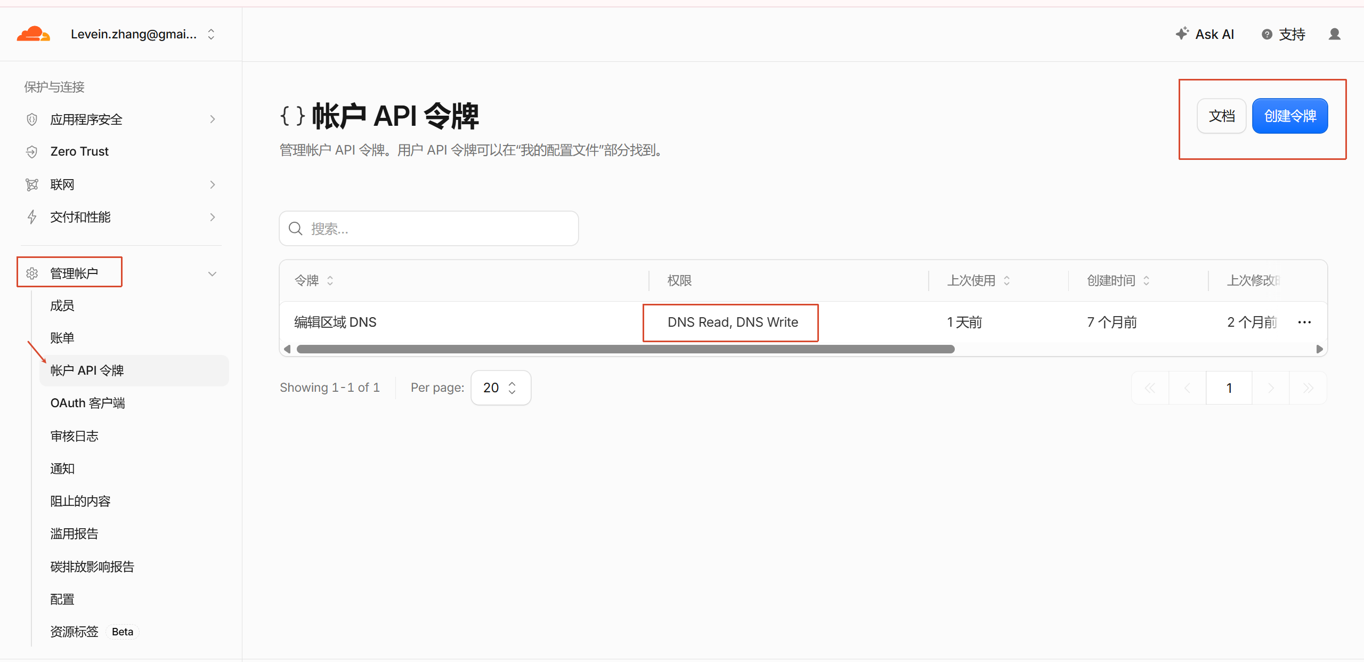Click the Ask AI sparkle icon
The width and height of the screenshot is (1364, 662).
(1182, 34)
